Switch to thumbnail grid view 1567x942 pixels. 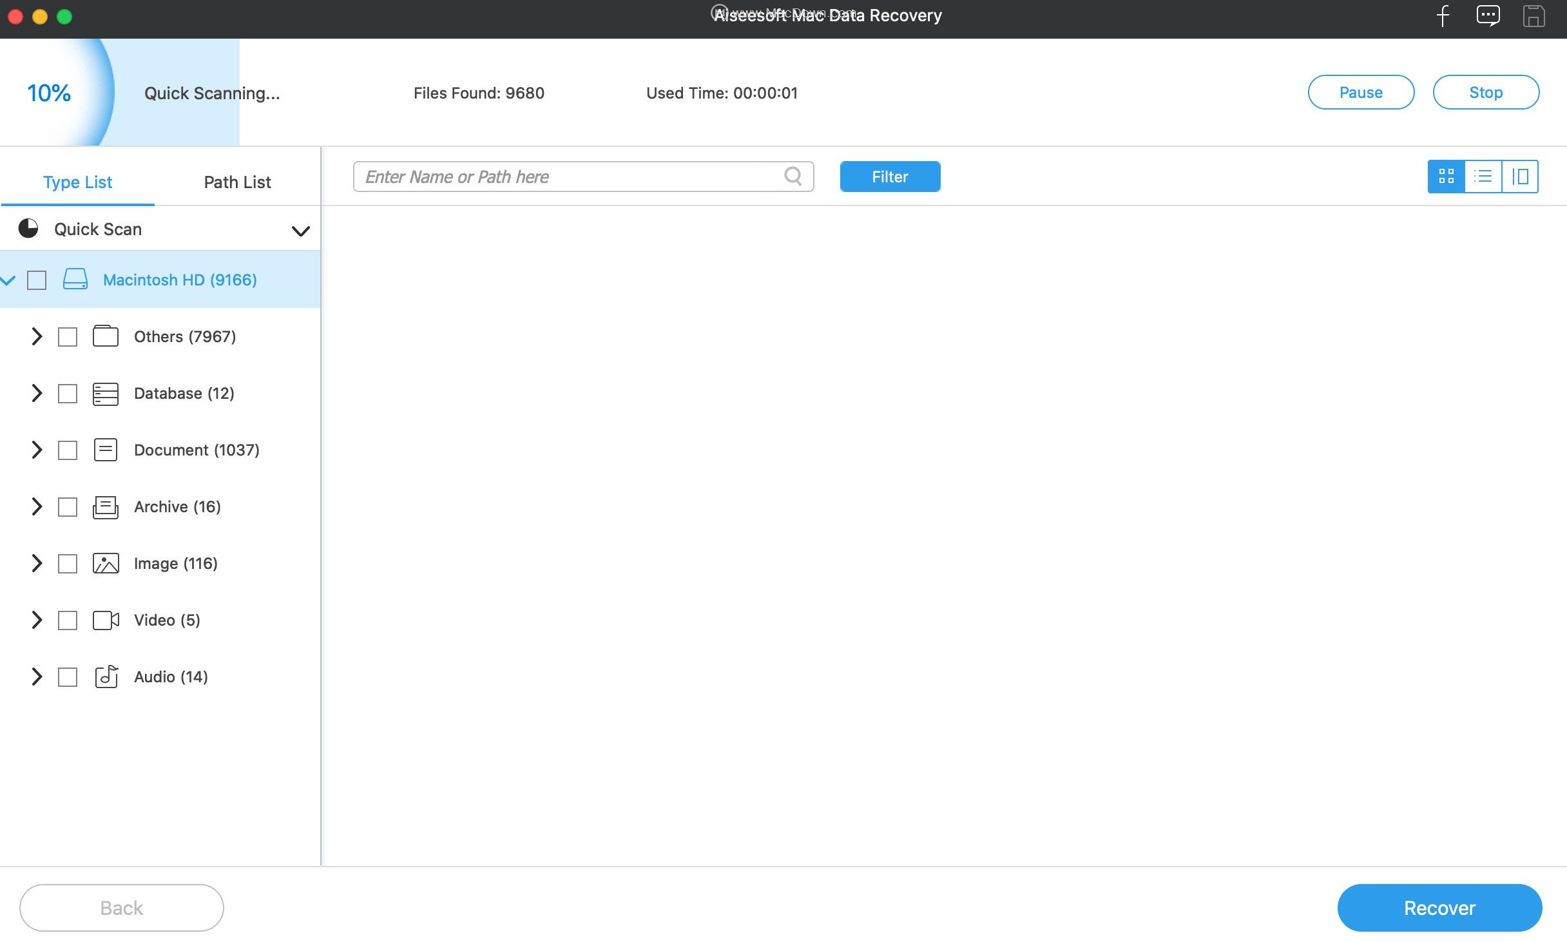click(1446, 177)
